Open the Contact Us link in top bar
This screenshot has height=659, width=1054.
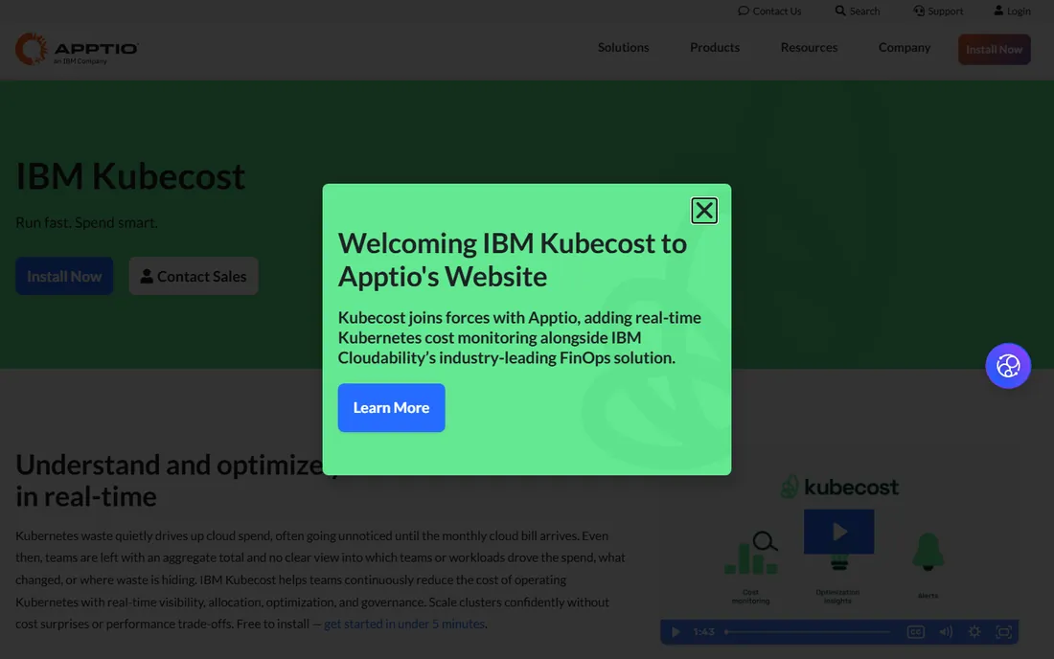click(769, 11)
